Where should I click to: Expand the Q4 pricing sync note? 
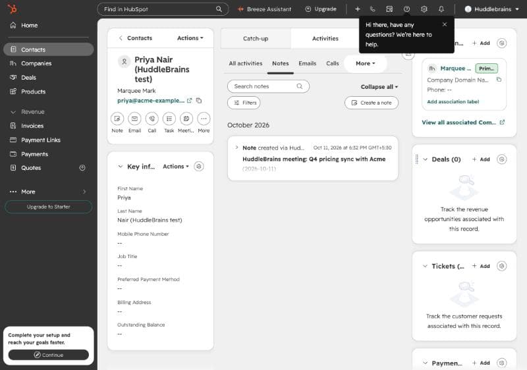[x=236, y=147]
